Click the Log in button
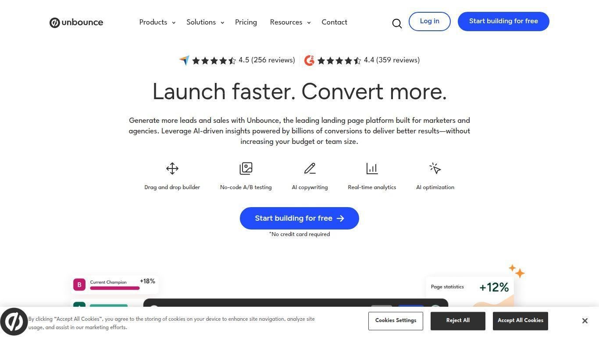This screenshot has width=599, height=337. pyautogui.click(x=430, y=22)
